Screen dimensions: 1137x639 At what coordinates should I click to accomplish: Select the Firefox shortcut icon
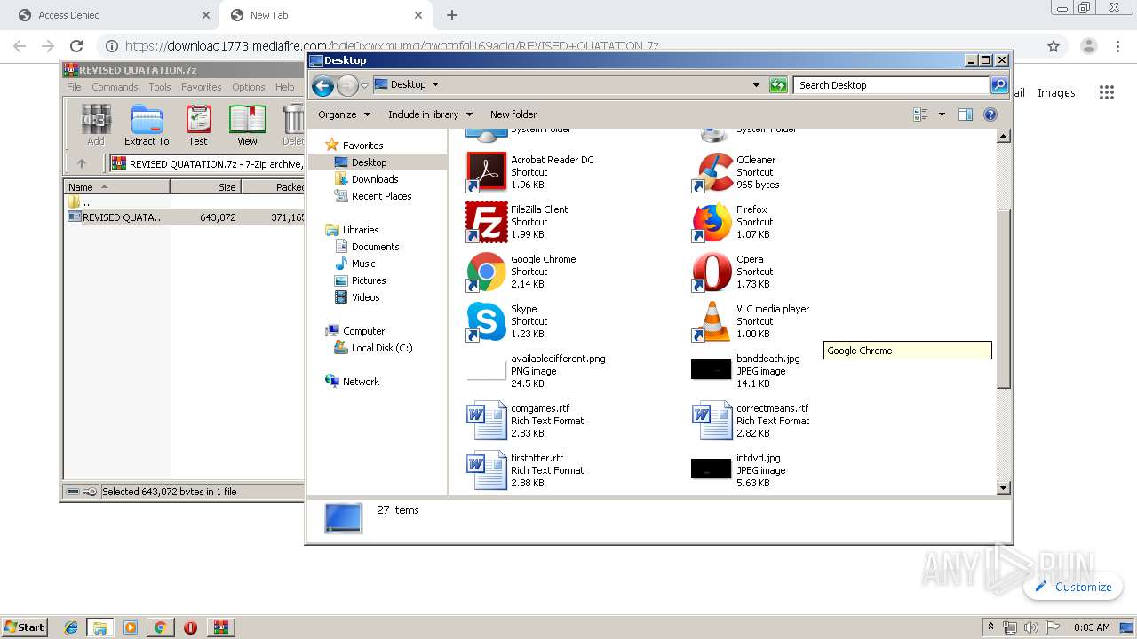[x=712, y=222]
